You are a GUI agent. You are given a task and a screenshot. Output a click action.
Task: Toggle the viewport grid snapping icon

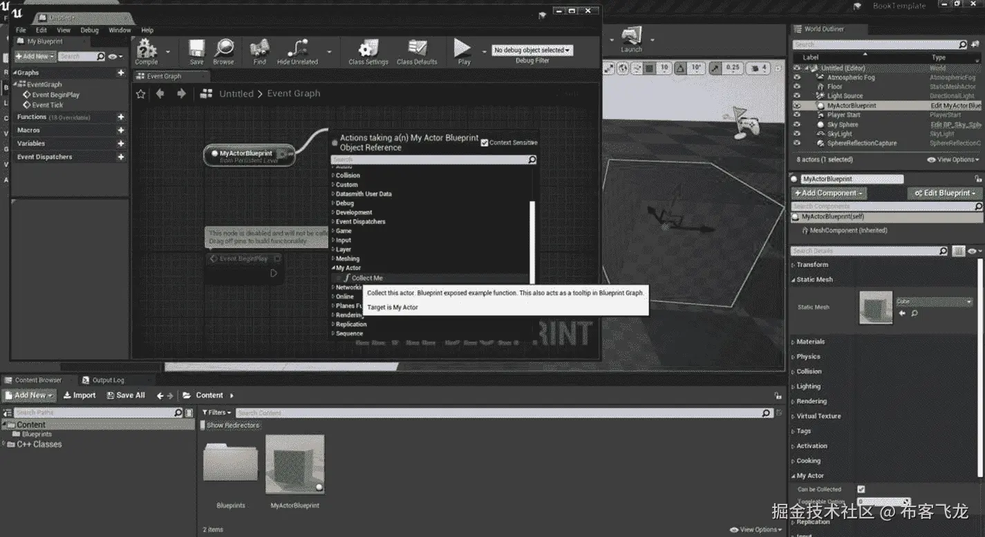pos(650,68)
